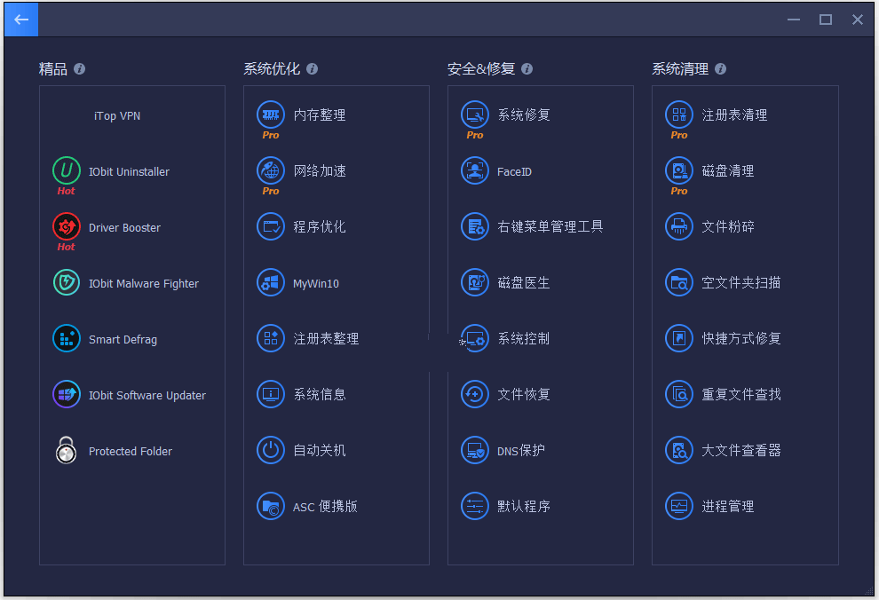Open 默认程序 icon
The image size is (879, 600).
click(475, 506)
